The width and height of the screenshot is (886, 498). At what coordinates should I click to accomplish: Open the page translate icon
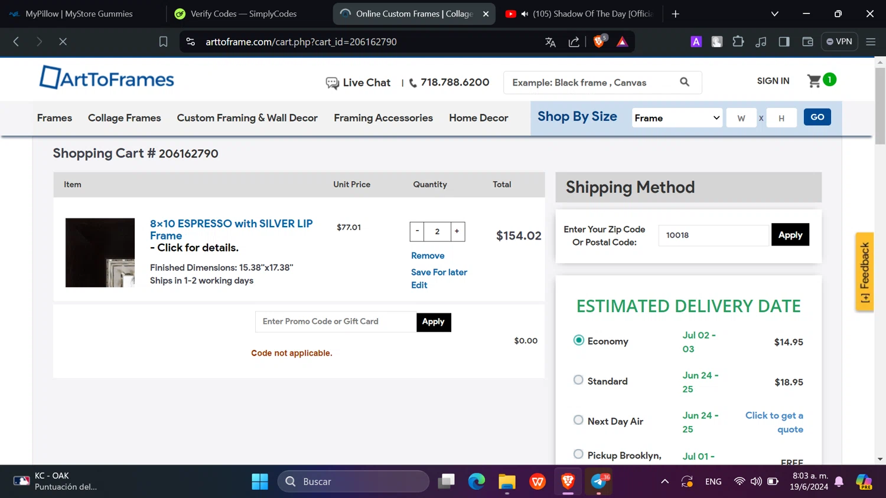pos(551,41)
